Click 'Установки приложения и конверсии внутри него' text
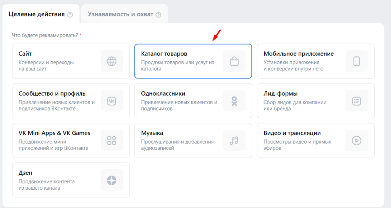The image size is (391, 208). click(x=293, y=66)
